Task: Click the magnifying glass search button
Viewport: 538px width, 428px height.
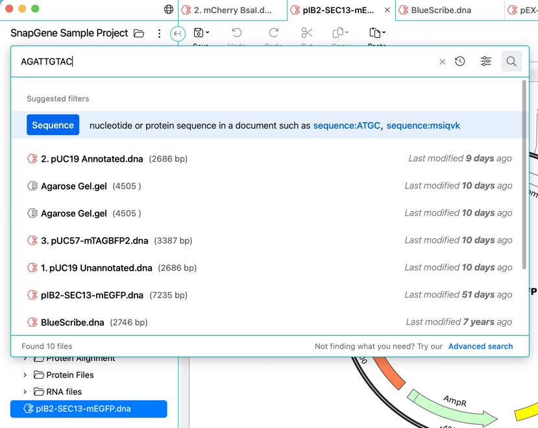Action: (x=511, y=62)
